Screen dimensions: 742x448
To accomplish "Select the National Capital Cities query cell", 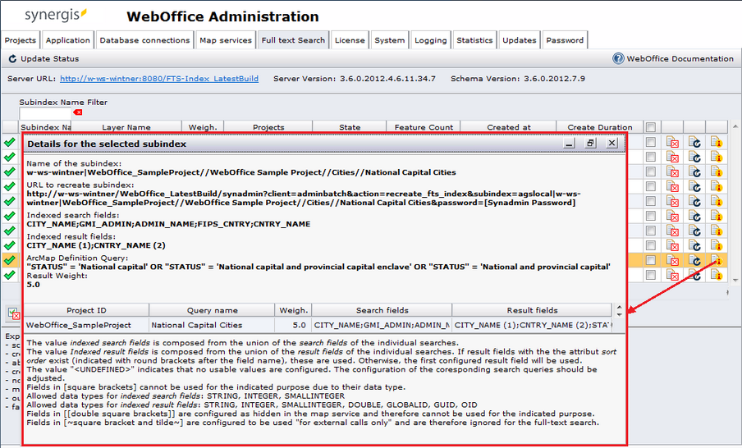I will 212,325.
